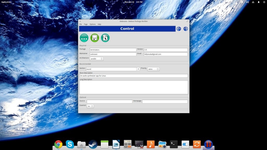Launch the Terminal from the dock

point(174,144)
